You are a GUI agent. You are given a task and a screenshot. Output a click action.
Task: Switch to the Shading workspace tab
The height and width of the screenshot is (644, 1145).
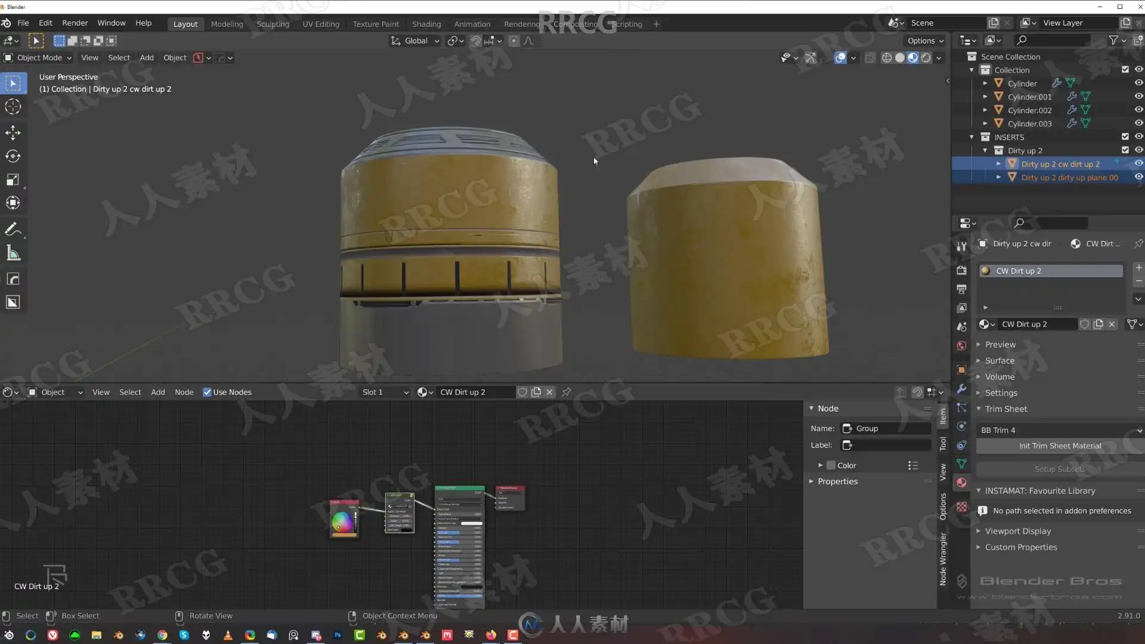426,24
